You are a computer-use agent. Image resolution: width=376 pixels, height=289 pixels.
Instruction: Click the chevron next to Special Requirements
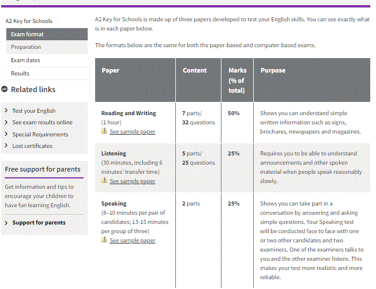click(6, 134)
